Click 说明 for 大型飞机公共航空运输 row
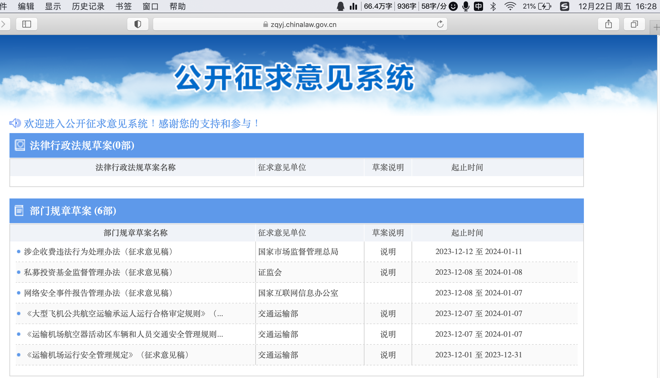Viewport: 660px width, 378px height. 388,313
